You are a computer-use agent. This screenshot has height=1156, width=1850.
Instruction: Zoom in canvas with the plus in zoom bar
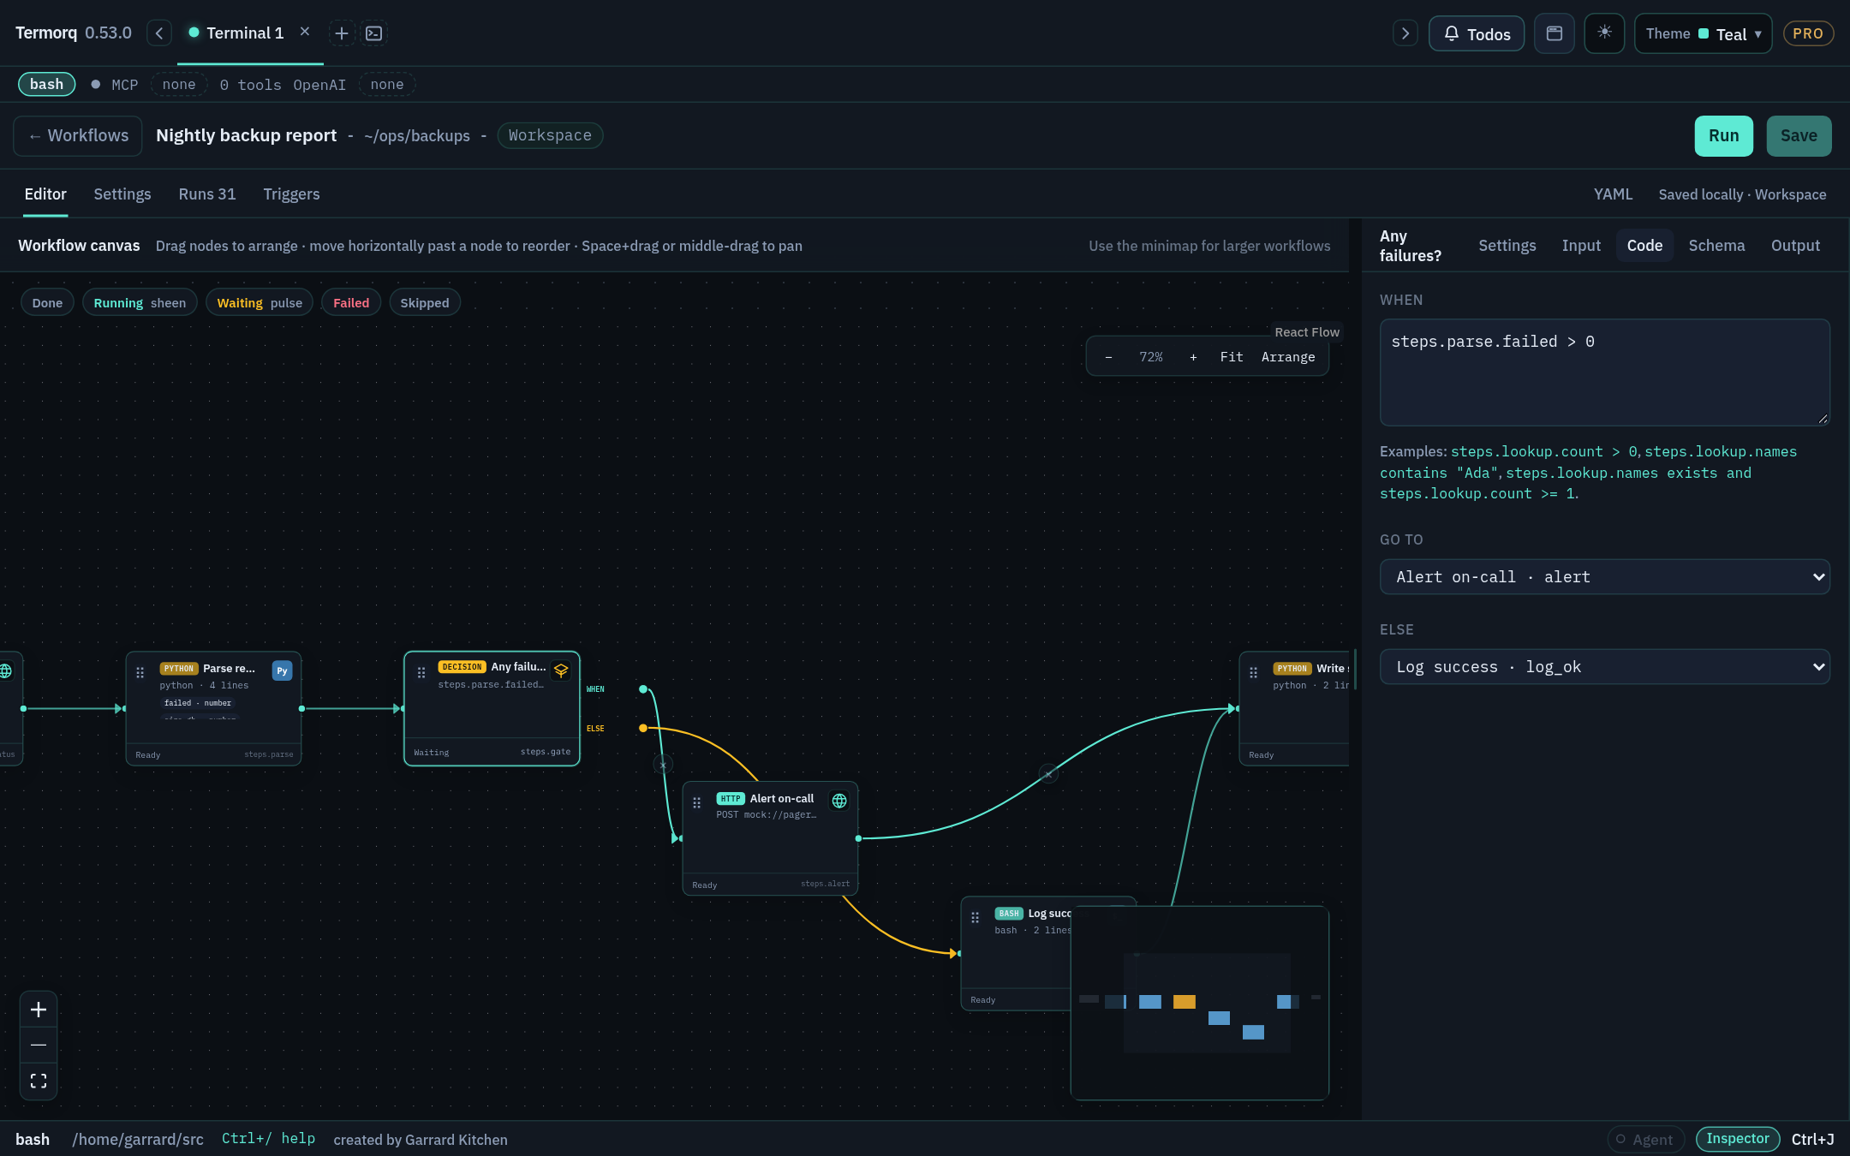tap(1193, 357)
